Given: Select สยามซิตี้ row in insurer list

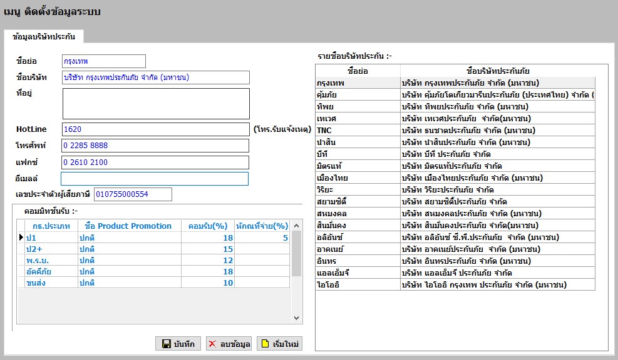Looking at the screenshot, I should coord(455,201).
